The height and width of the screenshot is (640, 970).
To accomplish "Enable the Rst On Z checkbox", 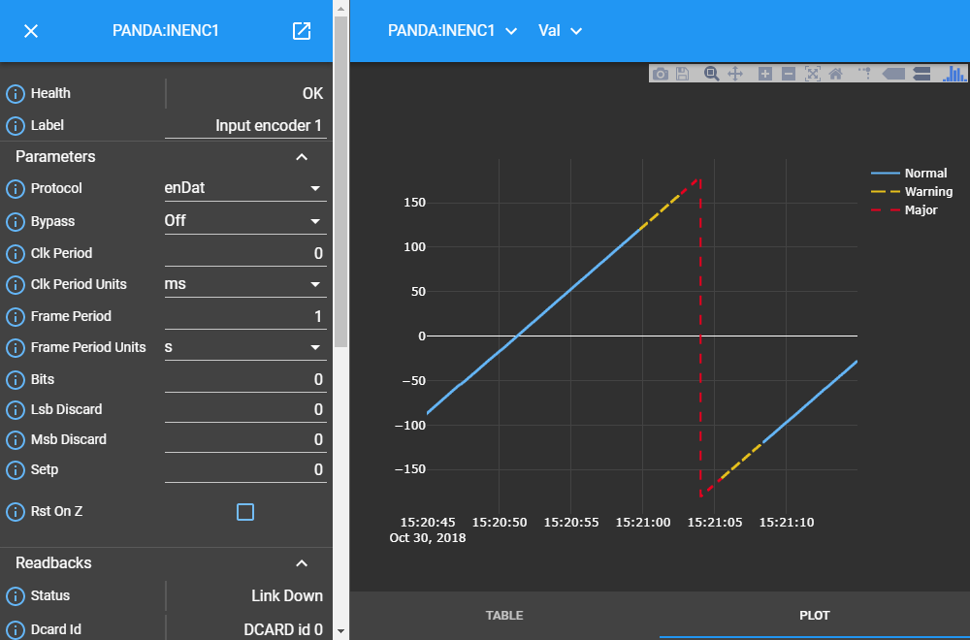I will click(245, 512).
